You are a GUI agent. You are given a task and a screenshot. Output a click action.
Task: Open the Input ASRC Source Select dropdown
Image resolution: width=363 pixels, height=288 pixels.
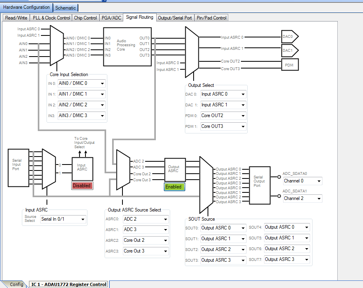(63, 219)
